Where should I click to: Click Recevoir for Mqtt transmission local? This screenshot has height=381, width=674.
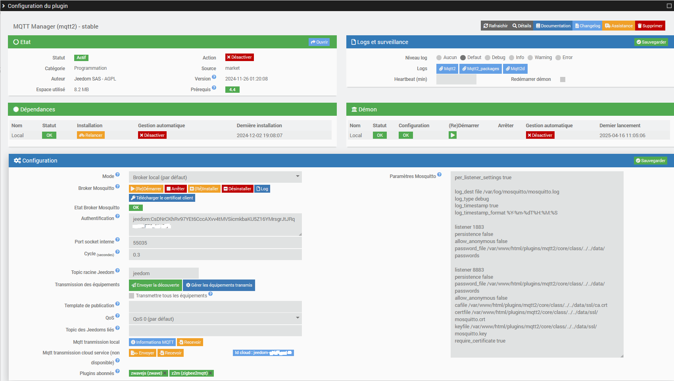pyautogui.click(x=190, y=342)
